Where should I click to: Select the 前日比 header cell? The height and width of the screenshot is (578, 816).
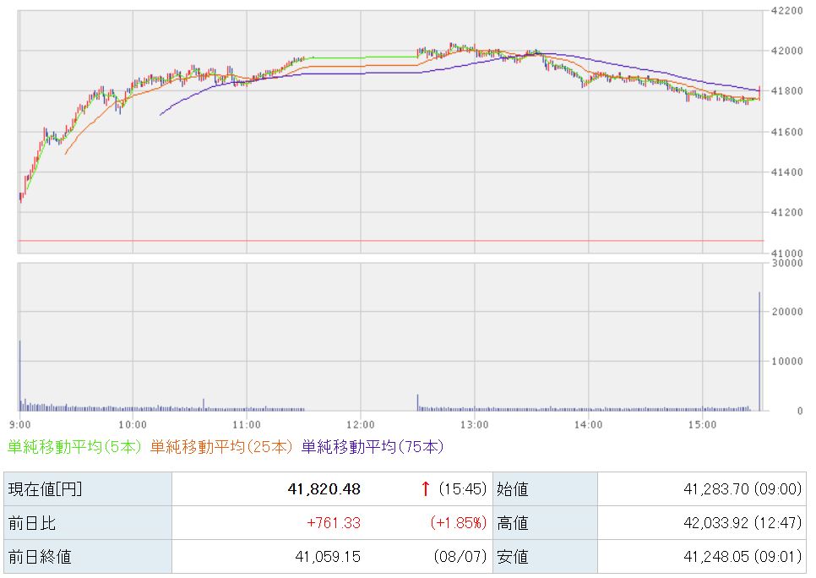88,523
